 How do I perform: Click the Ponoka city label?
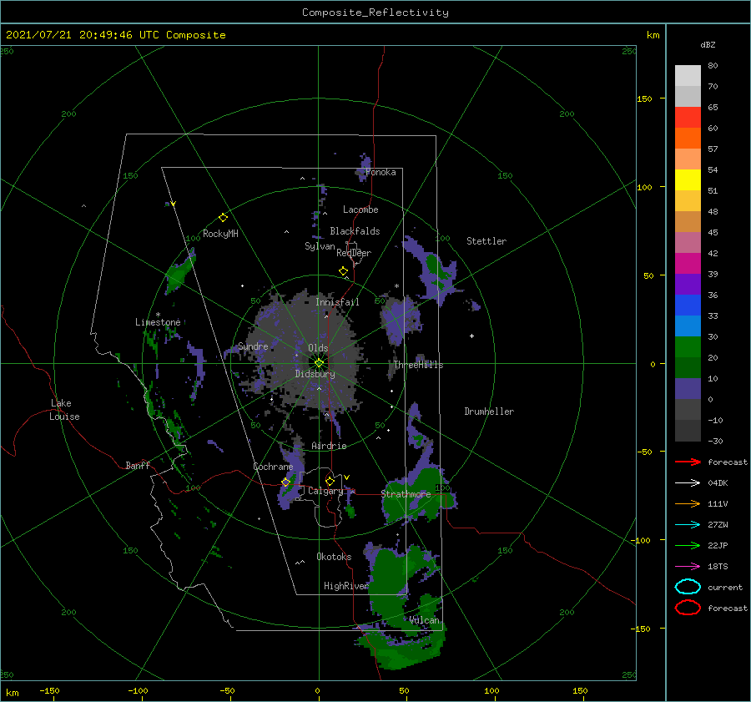tap(381, 172)
